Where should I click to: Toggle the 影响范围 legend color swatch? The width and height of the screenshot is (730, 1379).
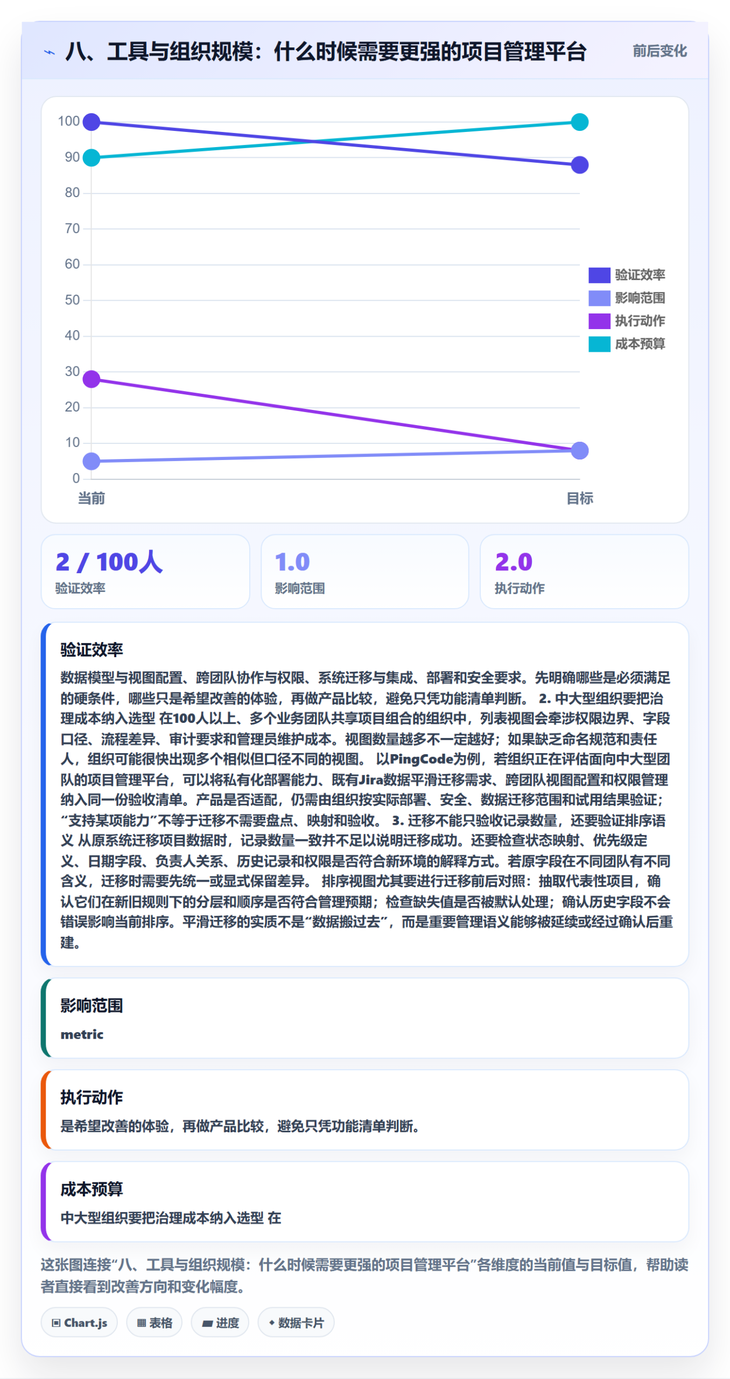[599, 298]
